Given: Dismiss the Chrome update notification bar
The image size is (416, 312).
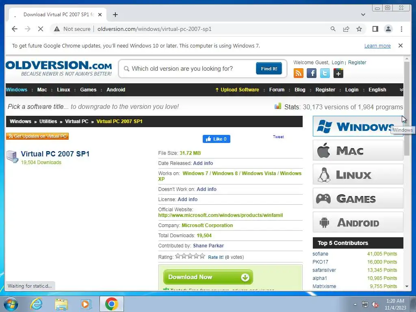Looking at the screenshot, I should point(401,45).
